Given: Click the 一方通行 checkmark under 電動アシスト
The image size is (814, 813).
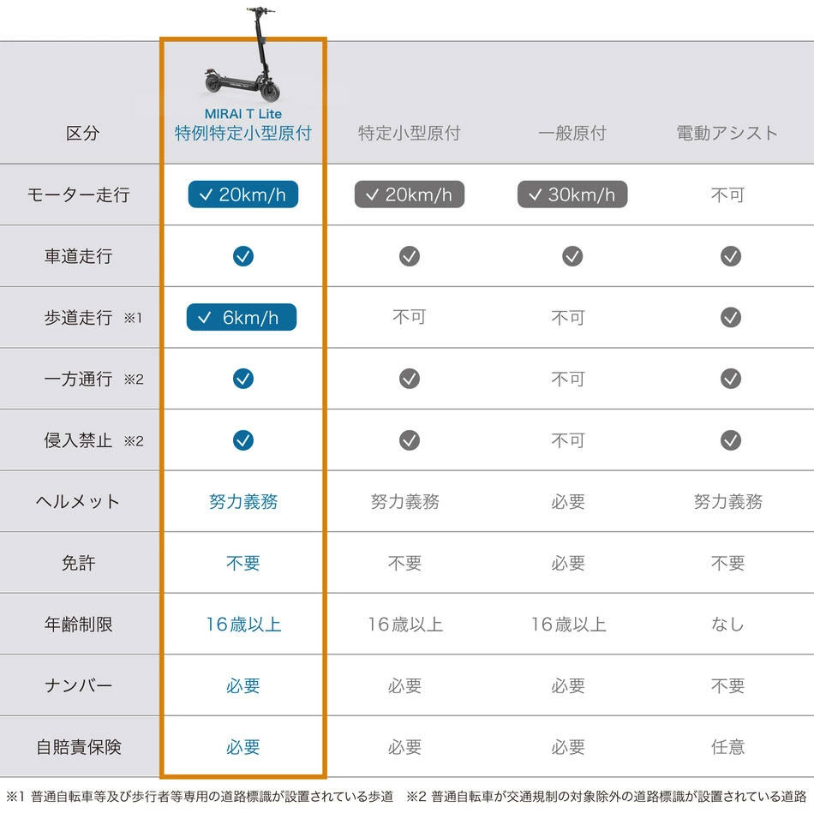Looking at the screenshot, I should coord(730,379).
